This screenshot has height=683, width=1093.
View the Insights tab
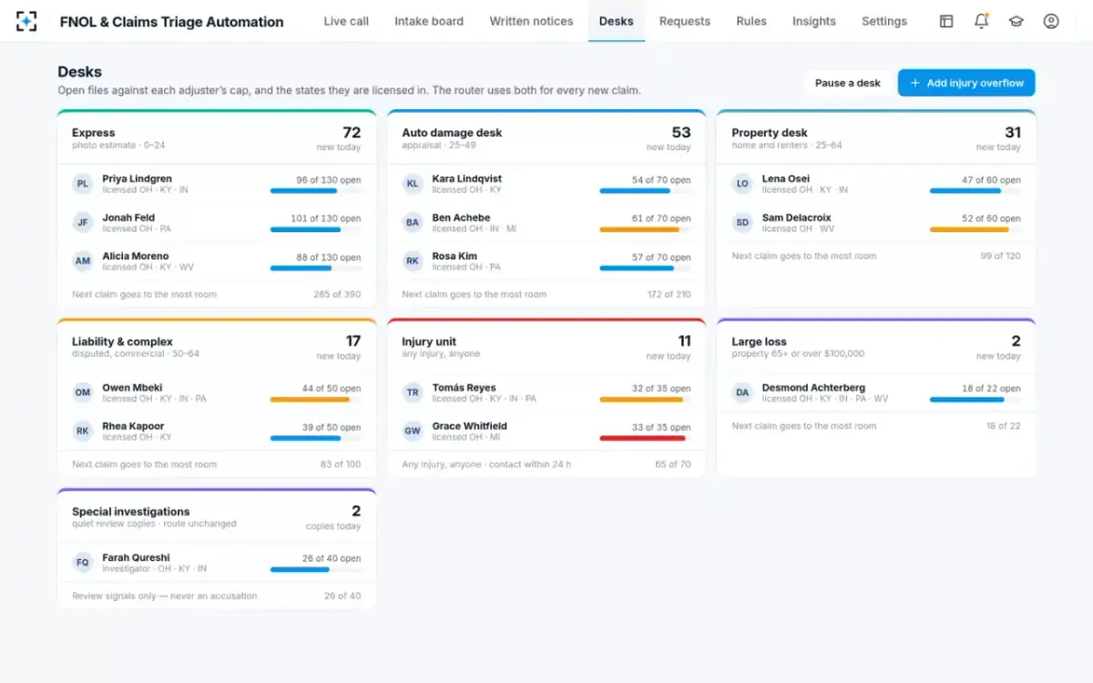pos(814,21)
